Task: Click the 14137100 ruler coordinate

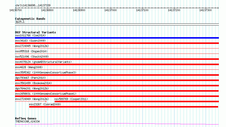Action: pos(142,10)
